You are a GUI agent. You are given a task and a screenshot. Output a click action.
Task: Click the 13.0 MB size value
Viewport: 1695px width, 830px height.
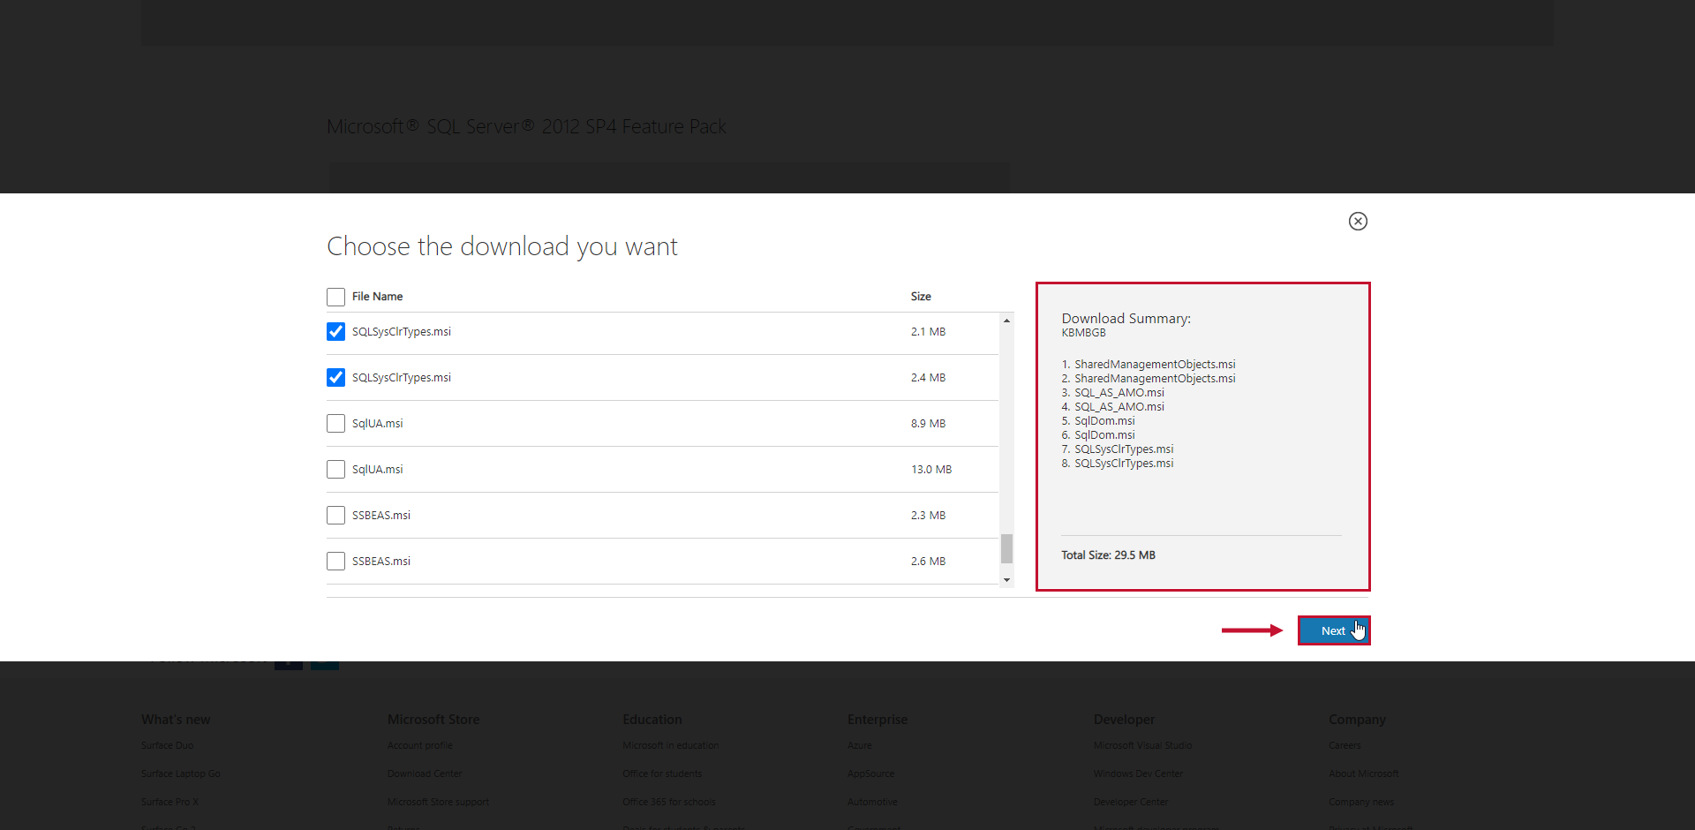pyautogui.click(x=931, y=470)
